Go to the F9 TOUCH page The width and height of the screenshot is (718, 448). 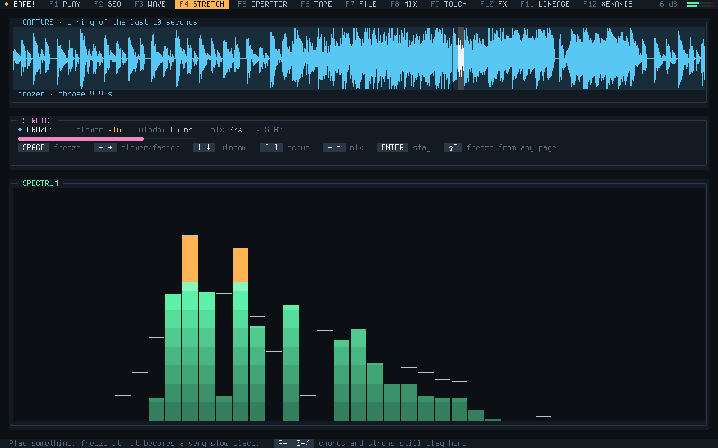pyautogui.click(x=449, y=4)
